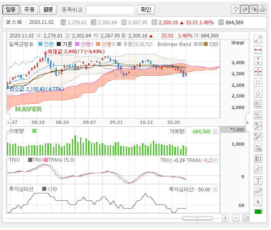The image size is (271, 230).
Task: Select the speed line (S) tool
Action: (x=258, y=126)
